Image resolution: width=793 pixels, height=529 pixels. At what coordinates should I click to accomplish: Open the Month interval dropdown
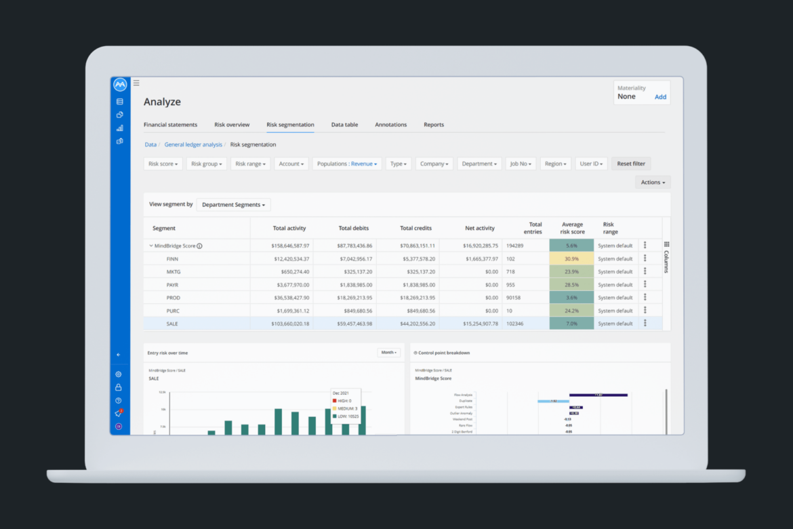click(x=389, y=353)
